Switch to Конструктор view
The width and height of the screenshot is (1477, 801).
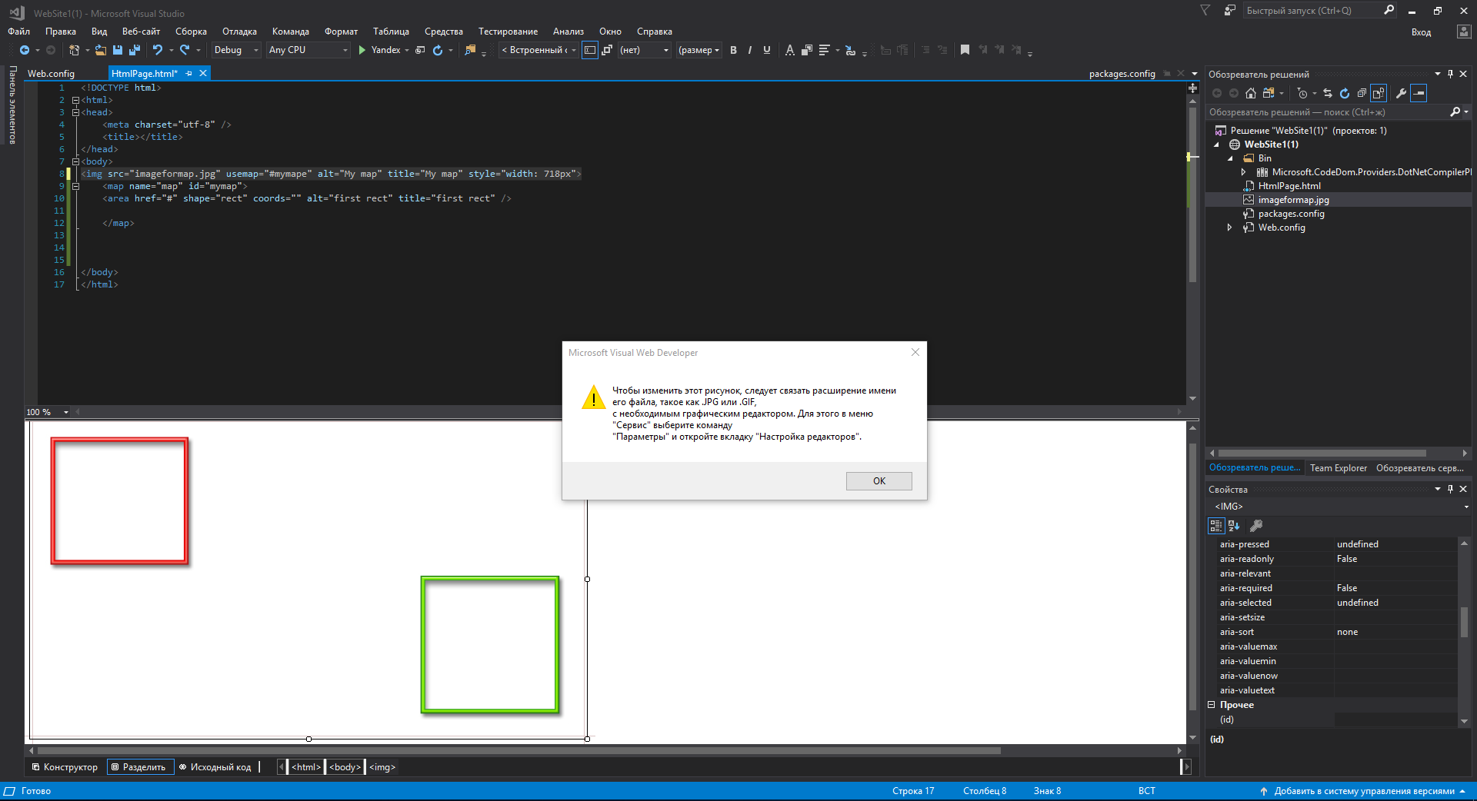65,767
